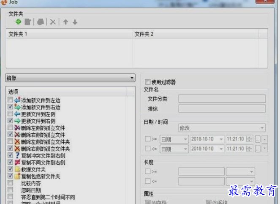
Task: Check 容忍直到第二个时间不同 option
Action: click(11, 196)
